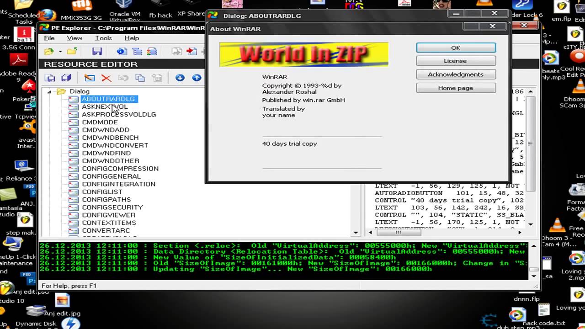This screenshot has height=329, width=585.
Task: Click the Home page button
Action: point(456,88)
